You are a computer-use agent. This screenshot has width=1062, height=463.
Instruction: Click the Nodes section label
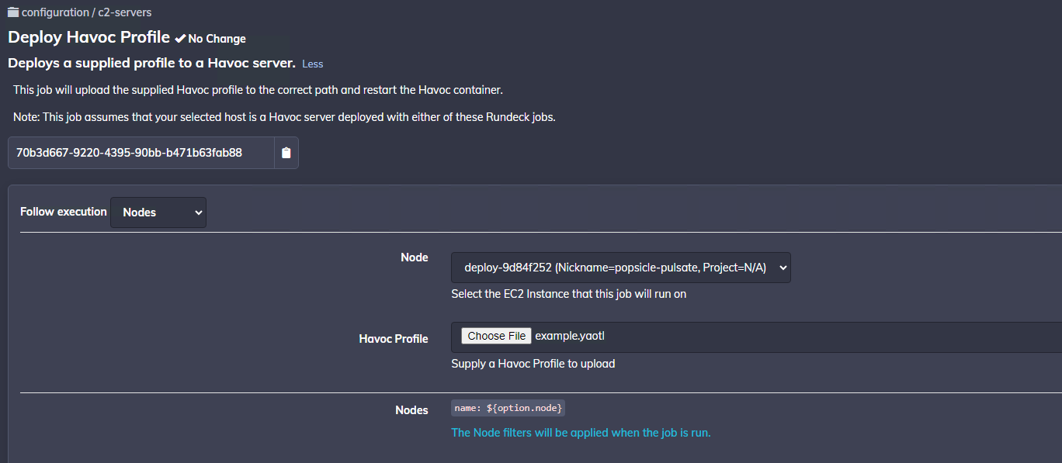point(411,410)
